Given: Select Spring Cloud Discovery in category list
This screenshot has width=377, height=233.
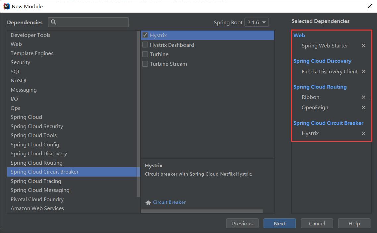Looking at the screenshot, I should 72,154.
